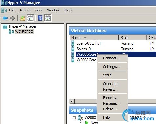Open the Action menu

24,10
